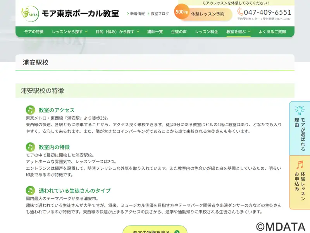The image size is (310, 233).
Task: Click the 500円 orange badge
Action: click(x=181, y=12)
